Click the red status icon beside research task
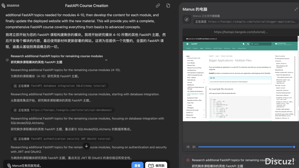This screenshot has width=299, height=168. (188, 160)
